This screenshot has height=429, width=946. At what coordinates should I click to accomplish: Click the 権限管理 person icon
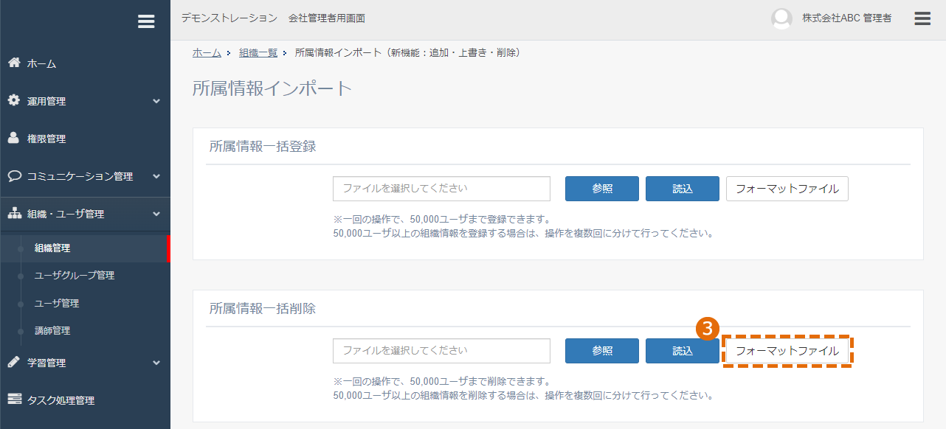14,138
